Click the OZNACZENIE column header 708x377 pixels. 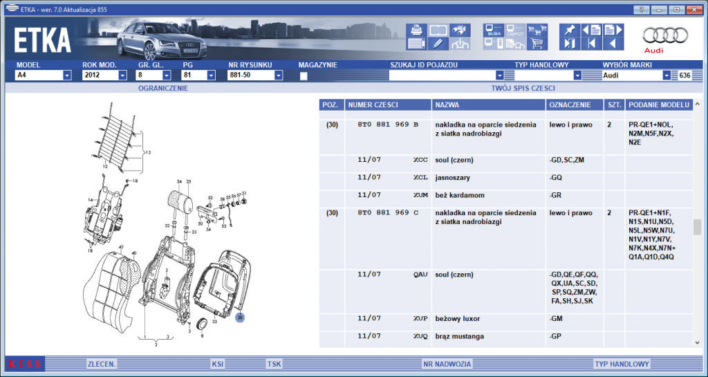(x=575, y=104)
